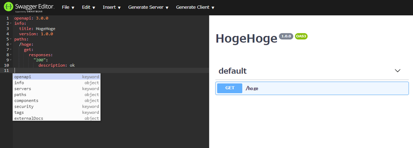
Task: Click the default tag heading
Action: pos(233,71)
